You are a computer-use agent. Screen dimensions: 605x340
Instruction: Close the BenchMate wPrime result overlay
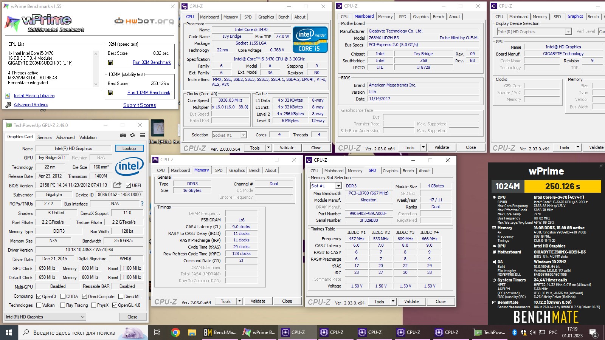pyautogui.click(x=601, y=165)
